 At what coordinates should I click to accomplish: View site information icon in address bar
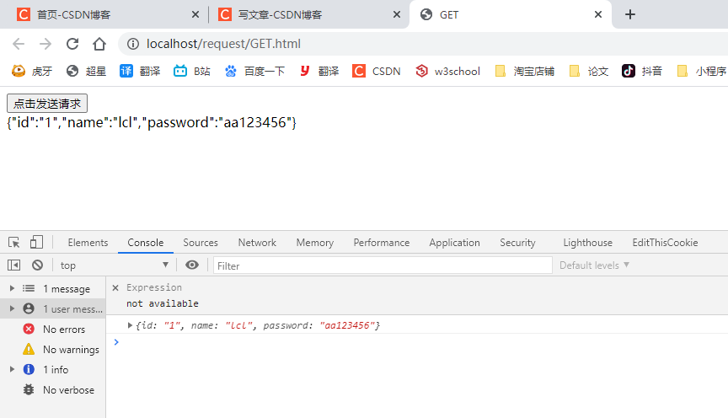(x=133, y=44)
